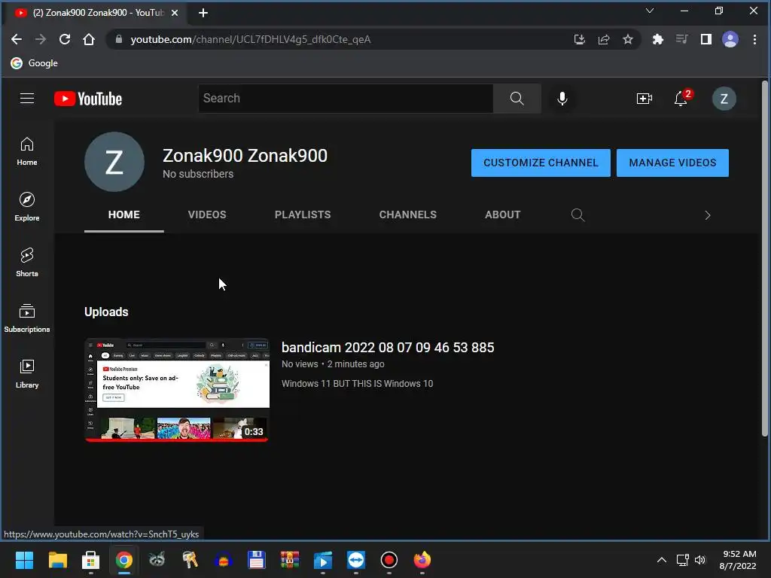Close the Zonak900 browser tab

(175, 13)
